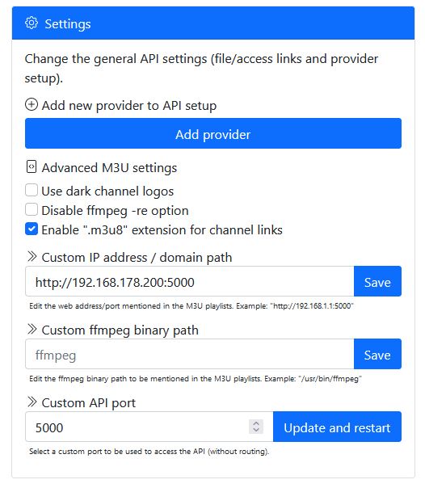This screenshot has width=425, height=488.
Task: Uncheck the Enable .m3u8 extension checkbox
Action: (x=32, y=229)
